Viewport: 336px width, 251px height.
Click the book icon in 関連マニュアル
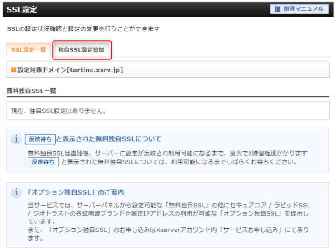point(278,9)
